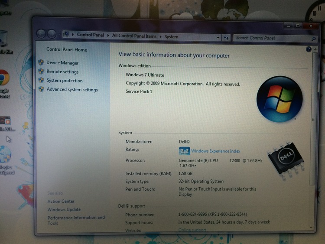Viewport: 325px width, 244px height.
Task: Click All Control Panel Items breadcrumb
Action: [134, 36]
